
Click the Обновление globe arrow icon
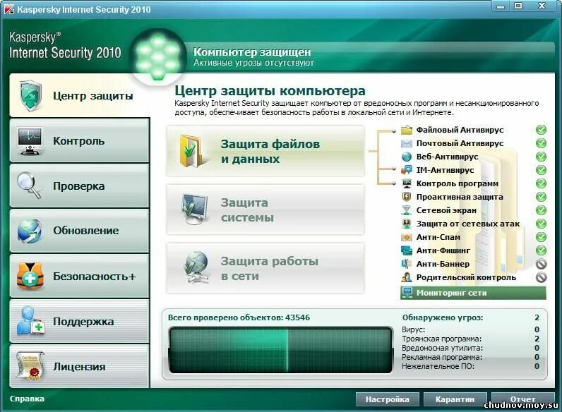(30, 231)
